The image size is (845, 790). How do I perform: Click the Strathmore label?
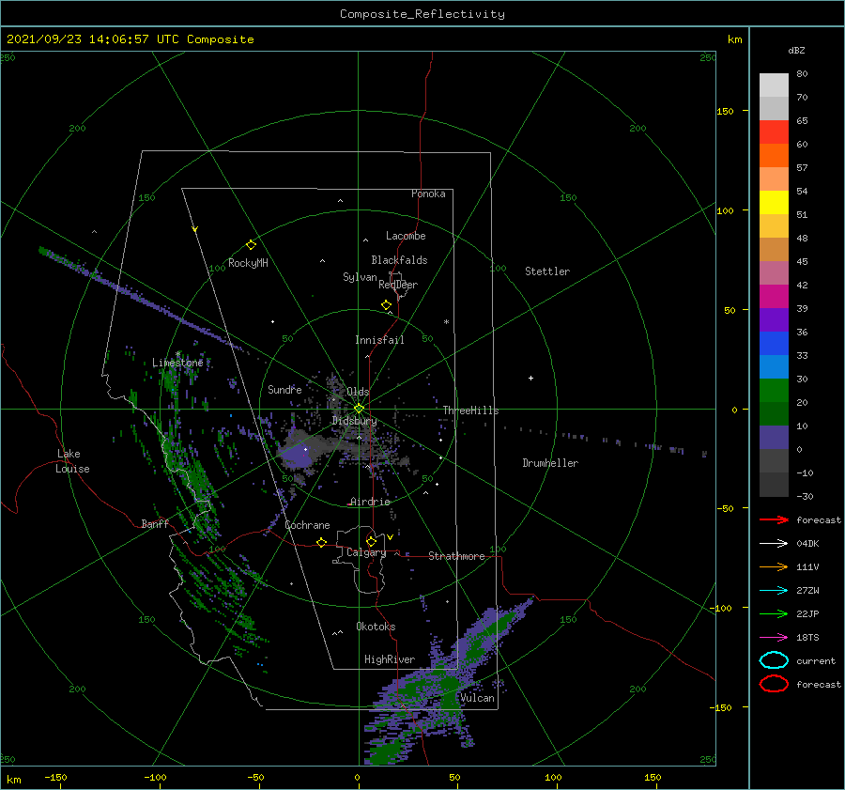click(x=456, y=556)
